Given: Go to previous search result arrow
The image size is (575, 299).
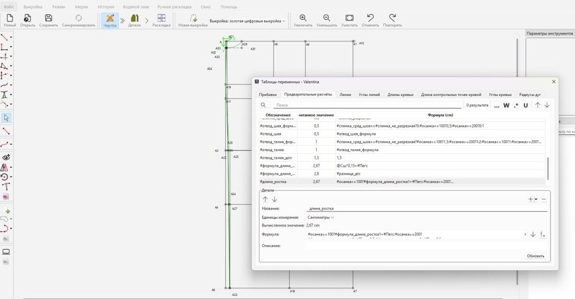Looking at the screenshot, I should click(x=538, y=105).
